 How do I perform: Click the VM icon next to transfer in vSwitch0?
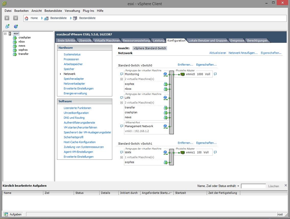(x=166, y=108)
